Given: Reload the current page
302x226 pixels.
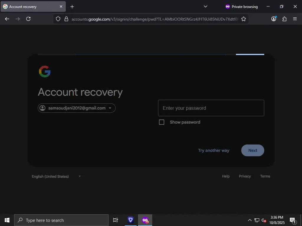Looking at the screenshot, I should pos(28,19).
